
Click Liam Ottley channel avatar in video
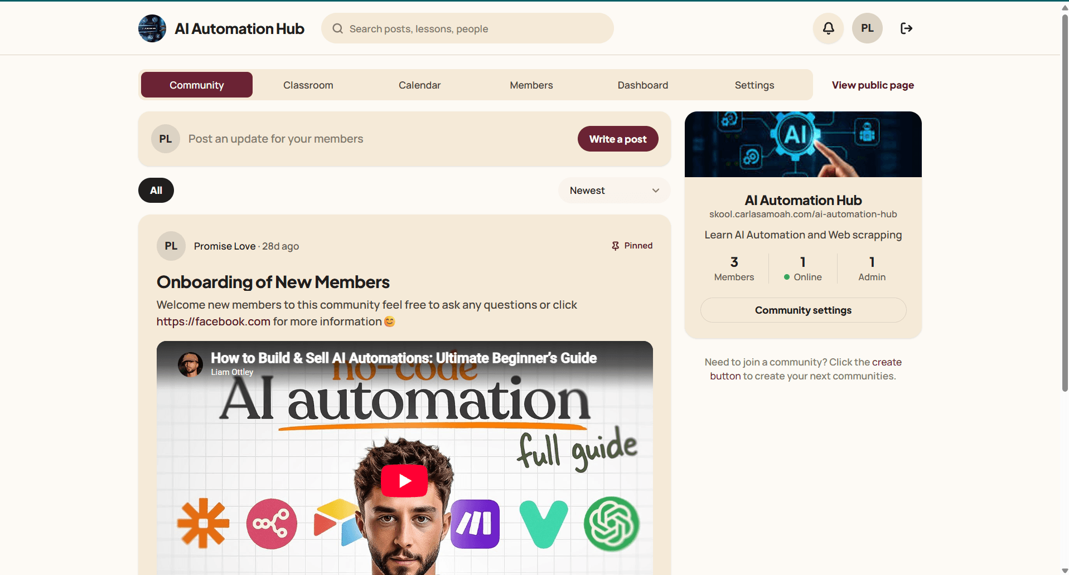click(x=190, y=365)
